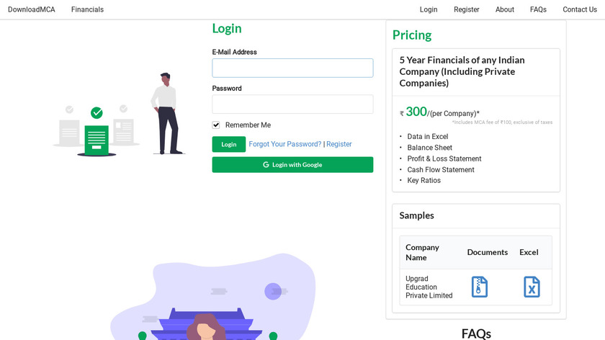Click into the Password field
The width and height of the screenshot is (605, 340).
(x=292, y=104)
